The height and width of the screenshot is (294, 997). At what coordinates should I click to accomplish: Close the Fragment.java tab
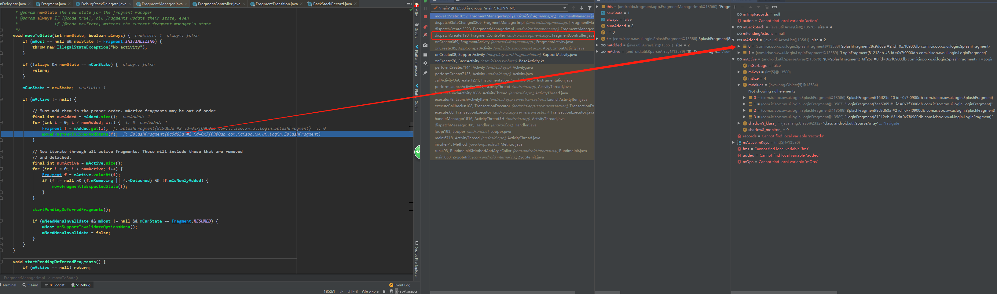point(69,3)
